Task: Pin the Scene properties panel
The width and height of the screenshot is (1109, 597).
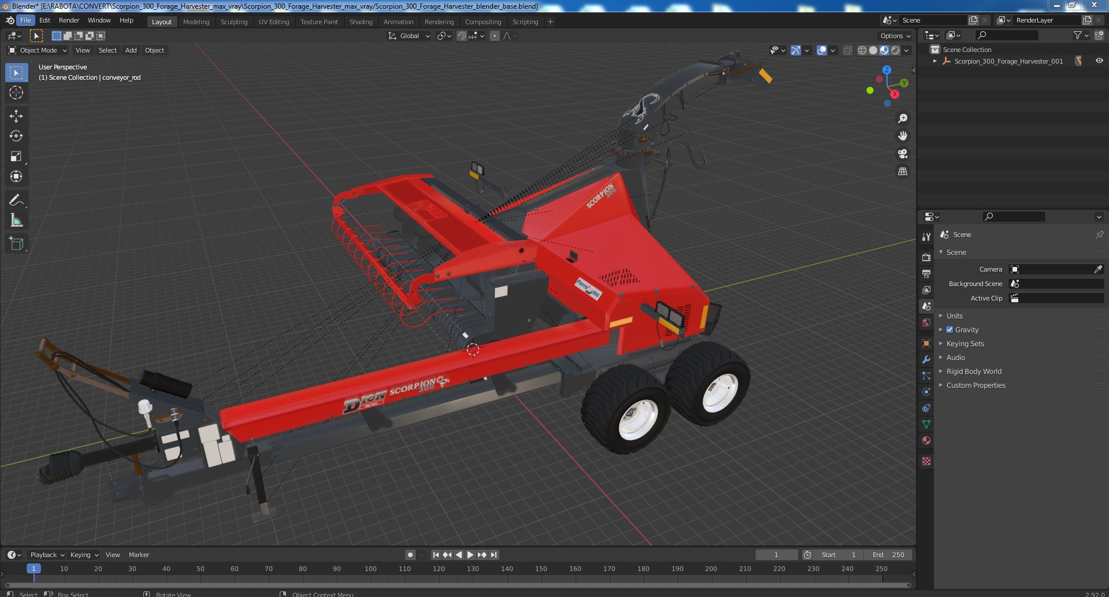Action: [x=1099, y=235]
